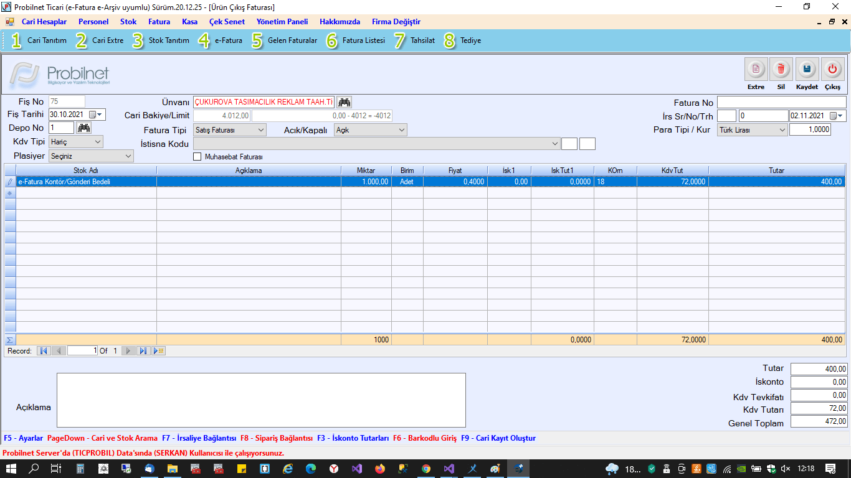851x478 pixels.
Task: Open e-Fatura shortcut number 4
Action: click(x=221, y=40)
